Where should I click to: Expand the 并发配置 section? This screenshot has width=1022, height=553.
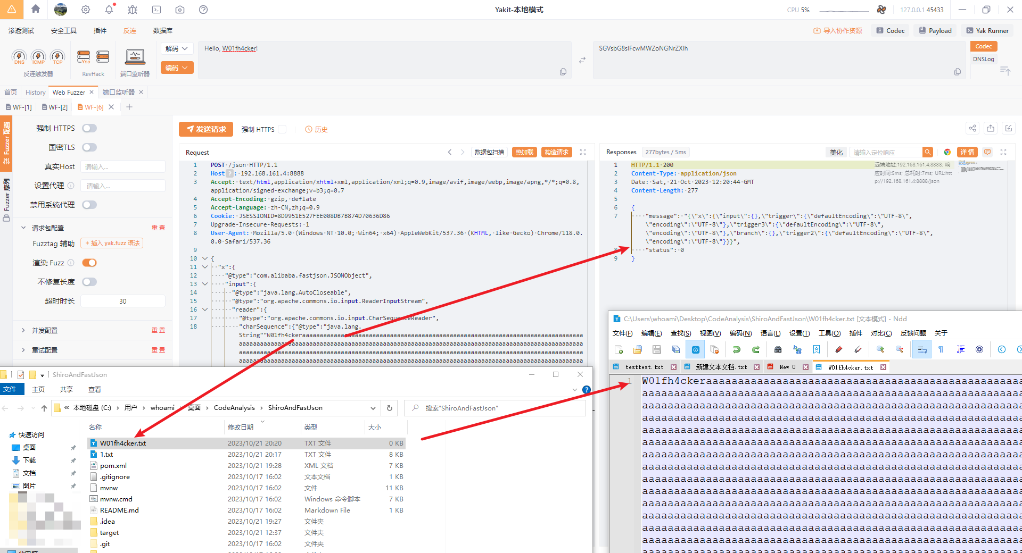tap(23, 330)
